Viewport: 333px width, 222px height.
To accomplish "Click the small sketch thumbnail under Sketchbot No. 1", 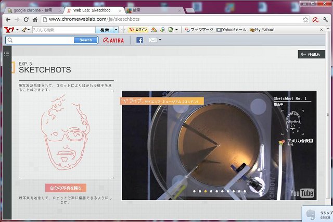I will click(292, 122).
